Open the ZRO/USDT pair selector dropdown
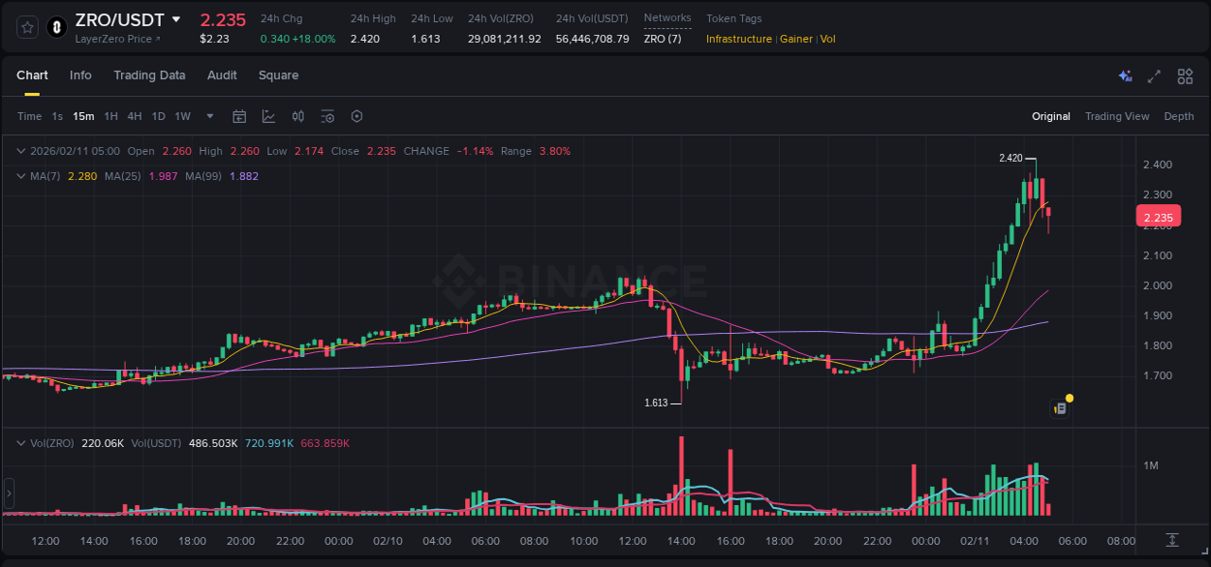 [x=175, y=18]
